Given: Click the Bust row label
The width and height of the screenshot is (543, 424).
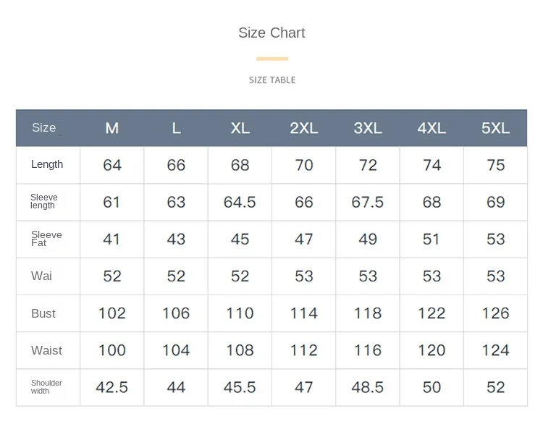Looking at the screenshot, I should click(x=43, y=313).
